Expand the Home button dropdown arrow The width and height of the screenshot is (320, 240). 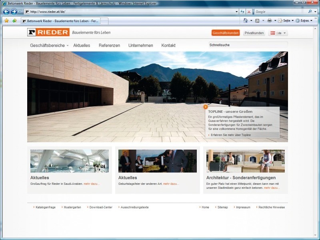(251, 21)
